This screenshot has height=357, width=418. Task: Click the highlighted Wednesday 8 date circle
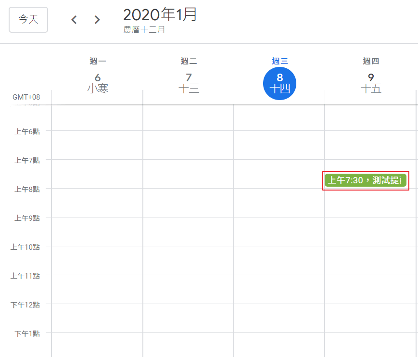tap(279, 83)
